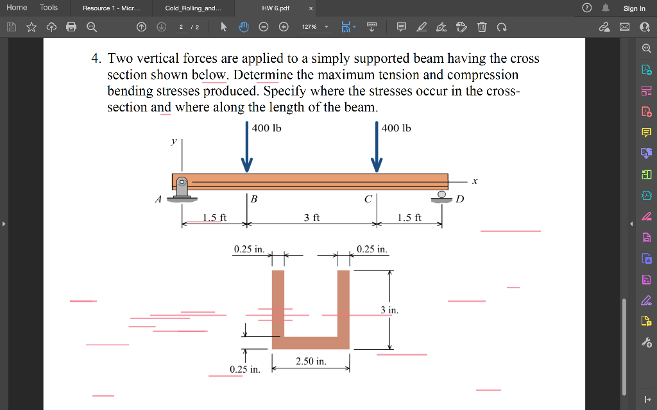Expand the page display options dropdown
Screen dimensions: 657x410
(354, 28)
